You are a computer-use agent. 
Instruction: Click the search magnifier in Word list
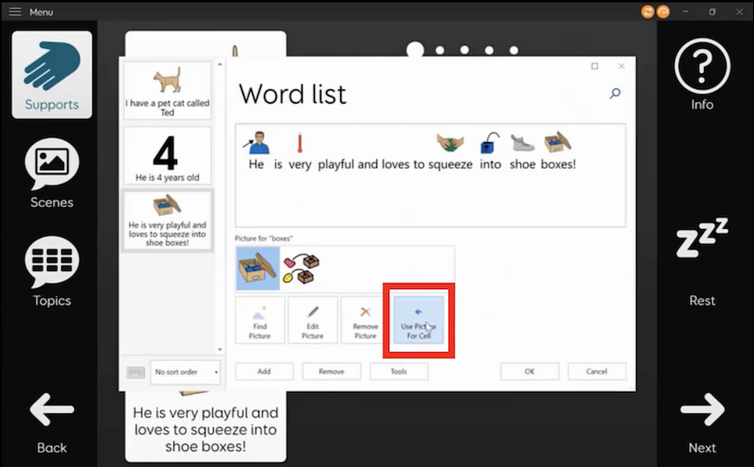coord(615,93)
